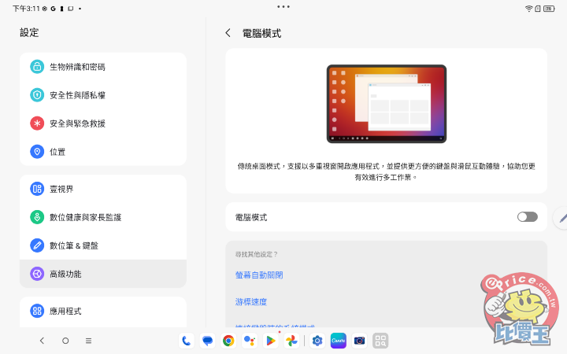Select 數位筆 & 鍵盤 text label
Viewport: 567px width, 354px height.
(x=74, y=245)
